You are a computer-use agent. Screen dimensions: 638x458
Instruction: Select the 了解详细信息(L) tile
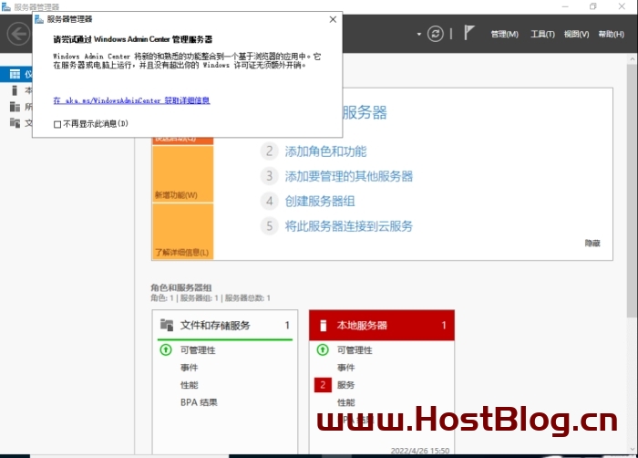tap(182, 232)
